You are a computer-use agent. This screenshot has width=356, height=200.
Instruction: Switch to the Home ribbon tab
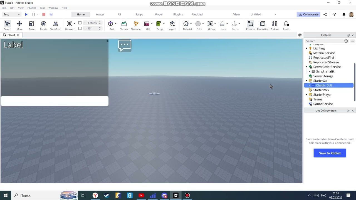click(81, 14)
